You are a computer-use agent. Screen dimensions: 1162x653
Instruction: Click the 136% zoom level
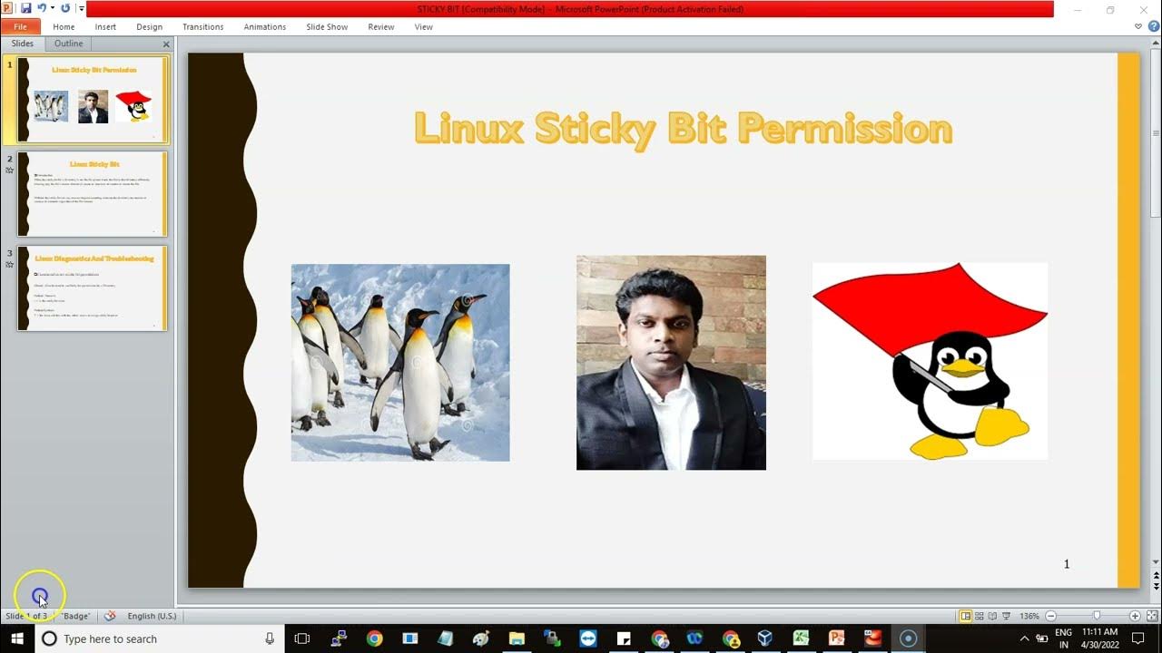click(x=1029, y=616)
